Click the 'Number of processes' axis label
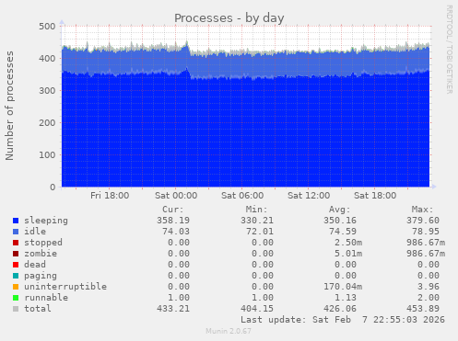 point(9,106)
